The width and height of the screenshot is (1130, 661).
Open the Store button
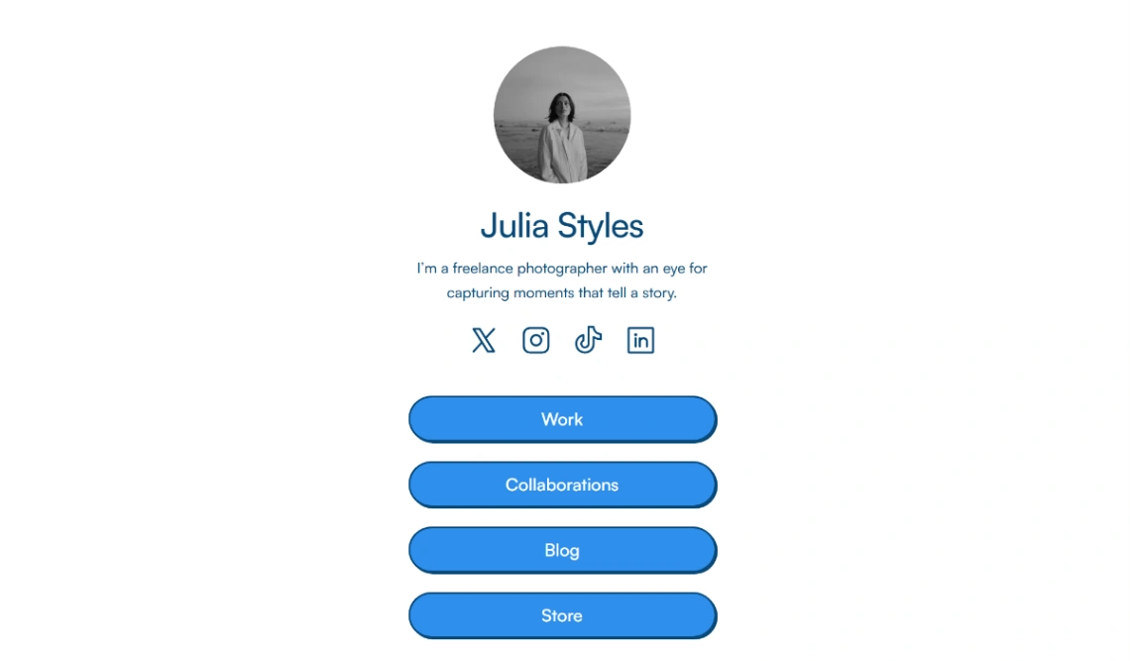563,616
